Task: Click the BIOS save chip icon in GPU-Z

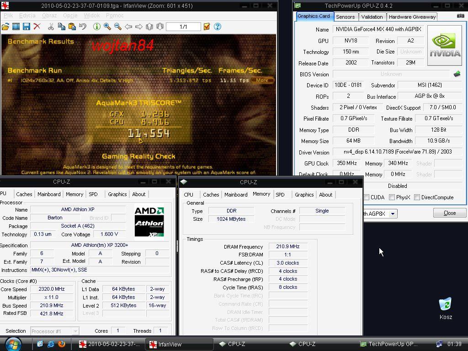Action: pos(457,74)
